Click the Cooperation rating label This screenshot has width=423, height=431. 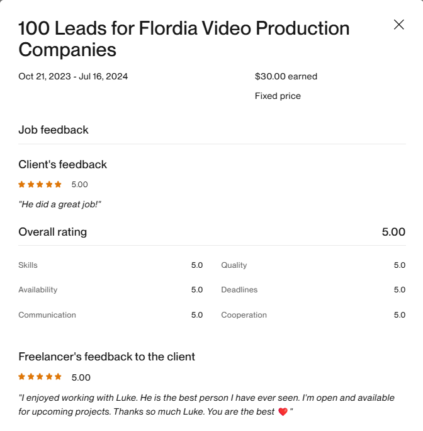tap(244, 314)
